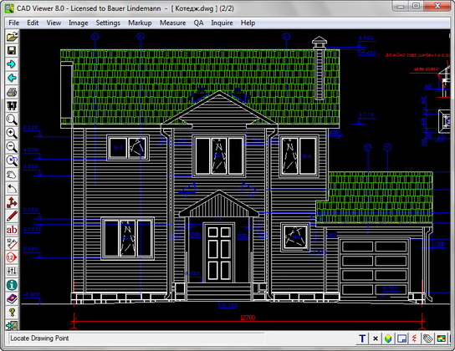Click the yellow question mark icon
This screenshot has width=455, height=351.
tap(12, 313)
